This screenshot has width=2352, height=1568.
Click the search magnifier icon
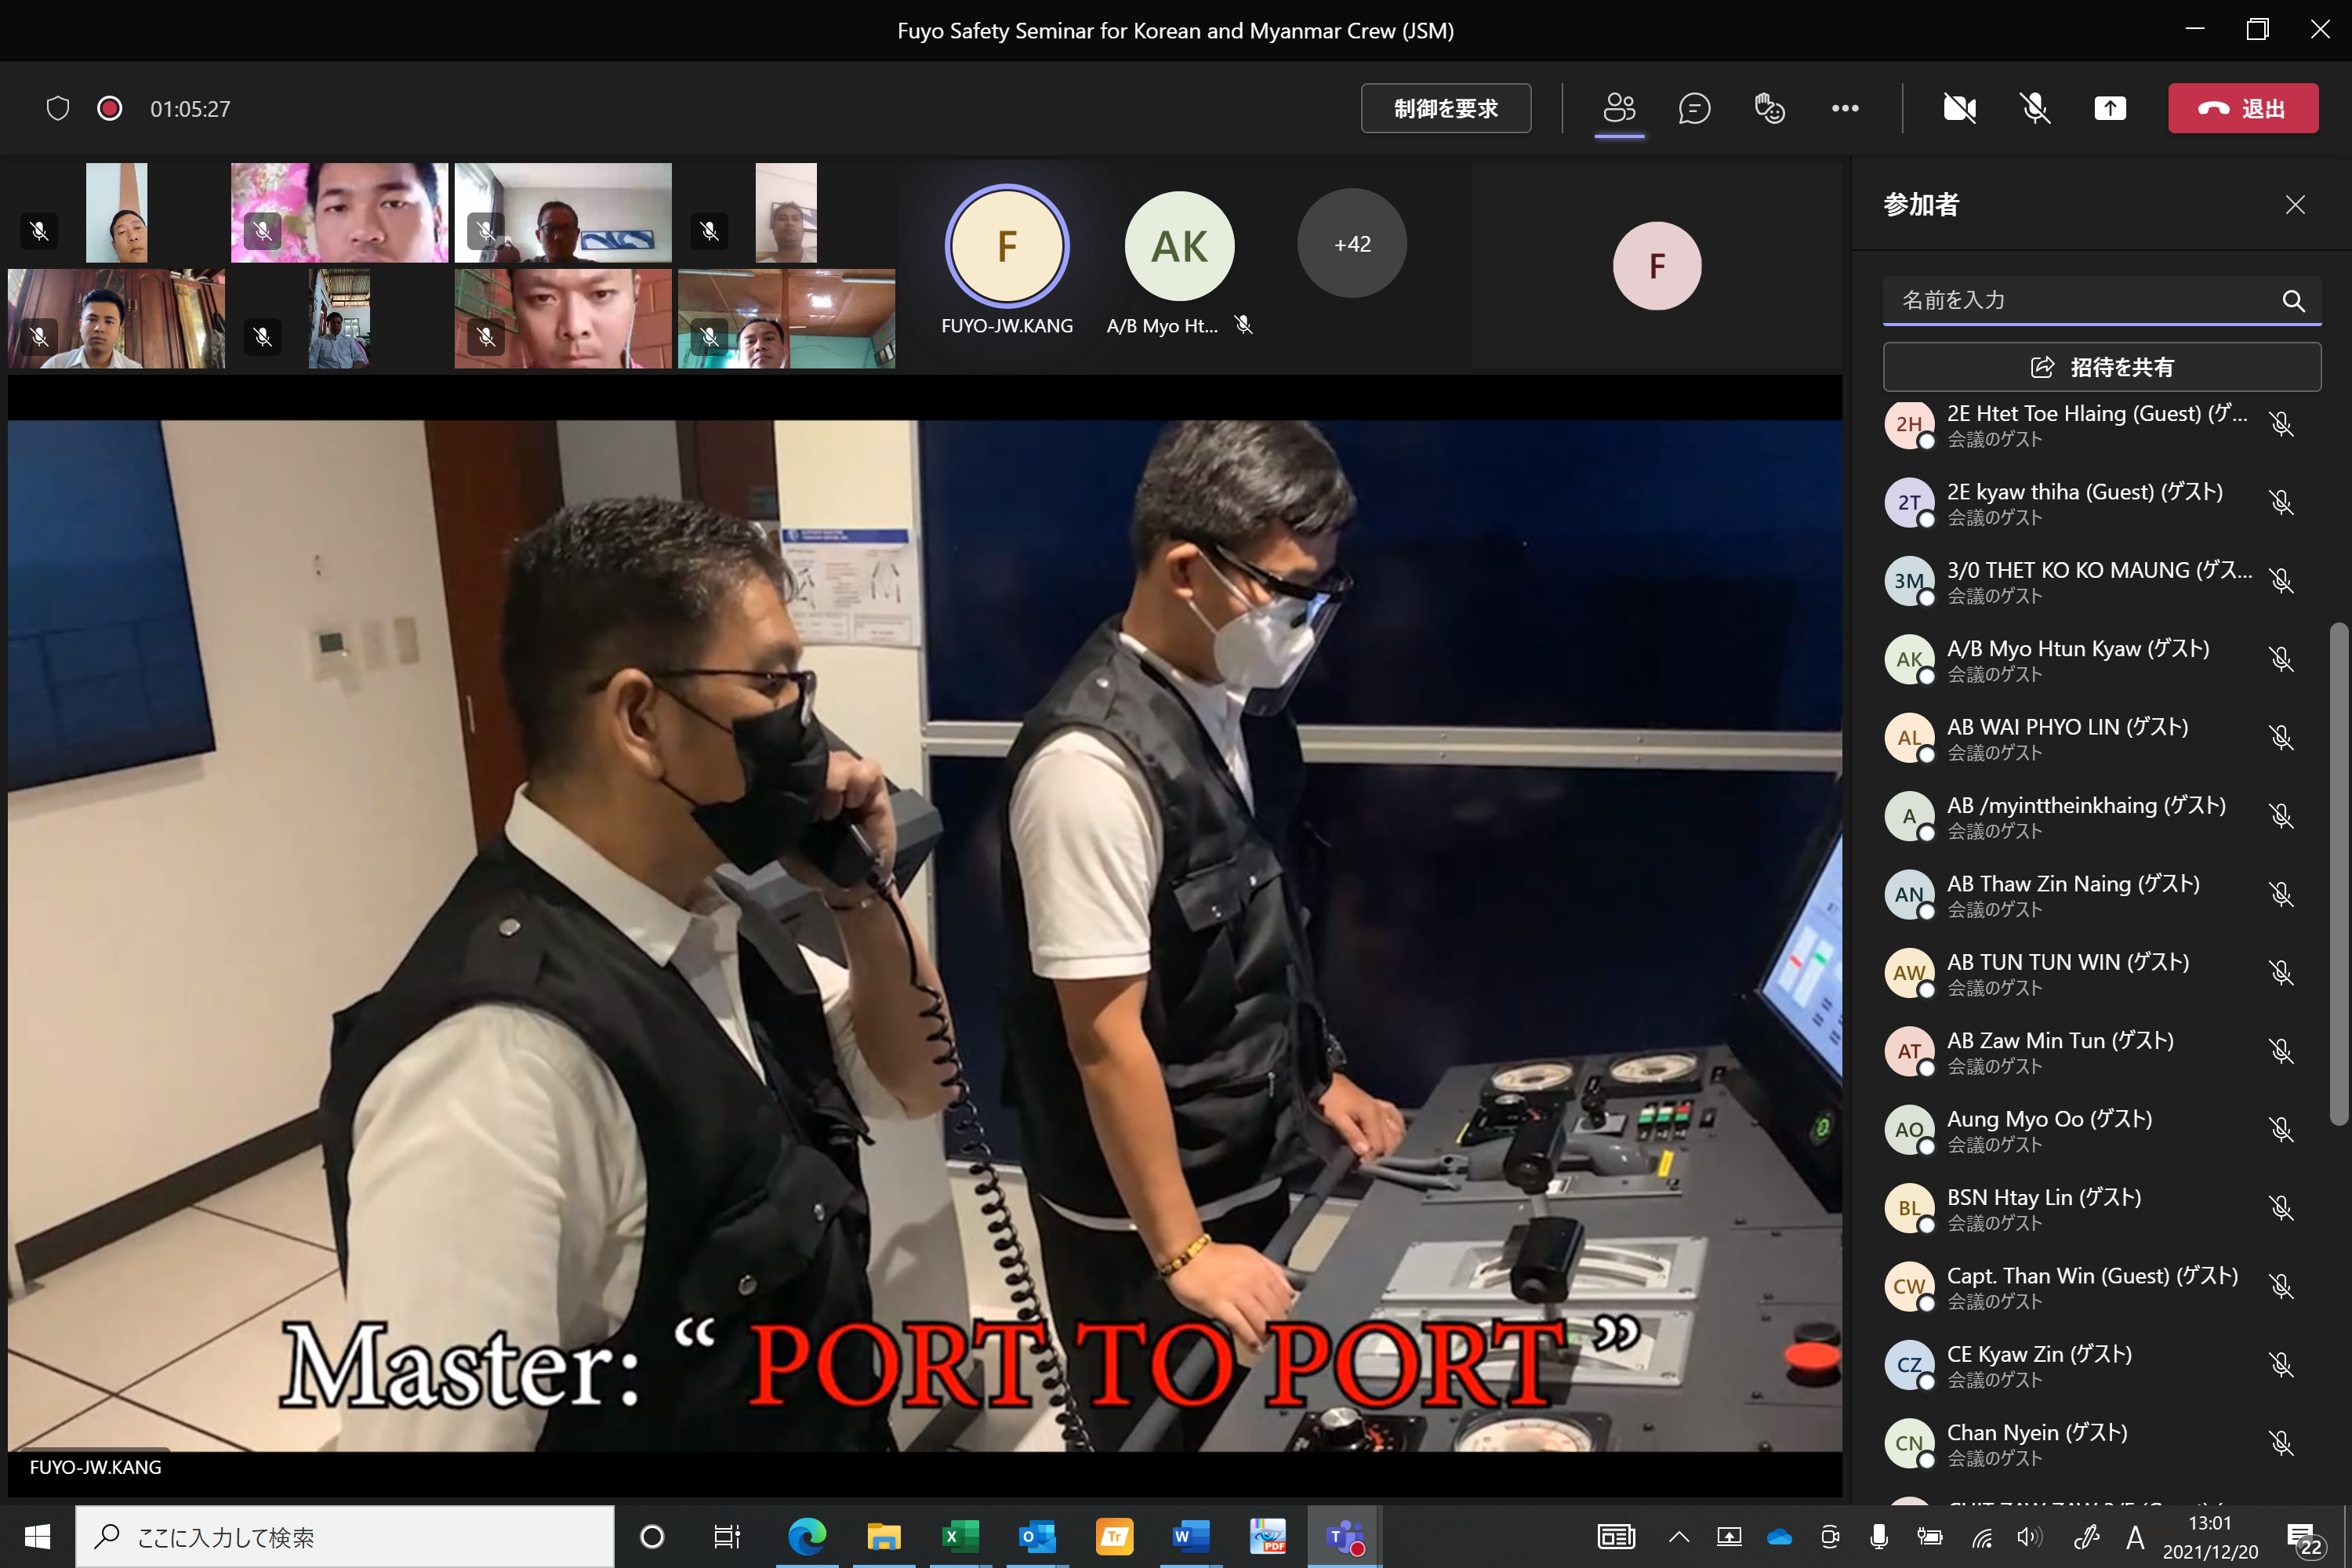click(x=2294, y=300)
